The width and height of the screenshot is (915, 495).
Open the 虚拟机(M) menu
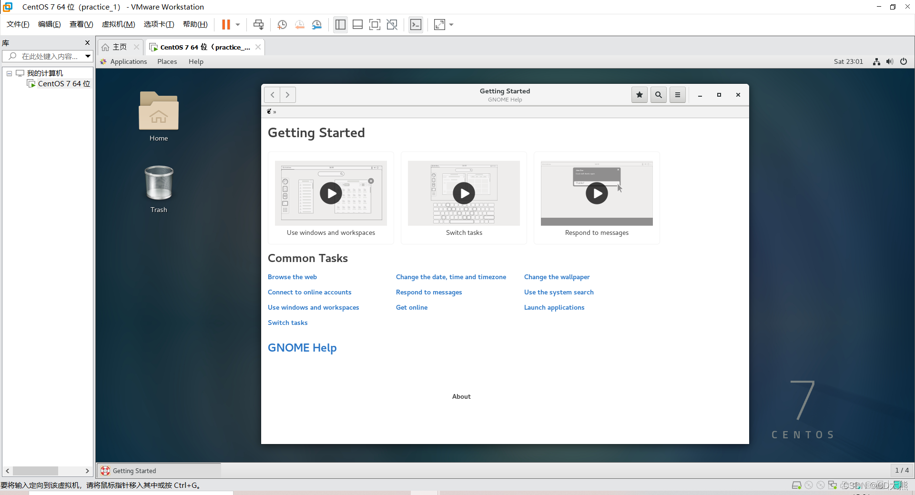[x=119, y=24]
